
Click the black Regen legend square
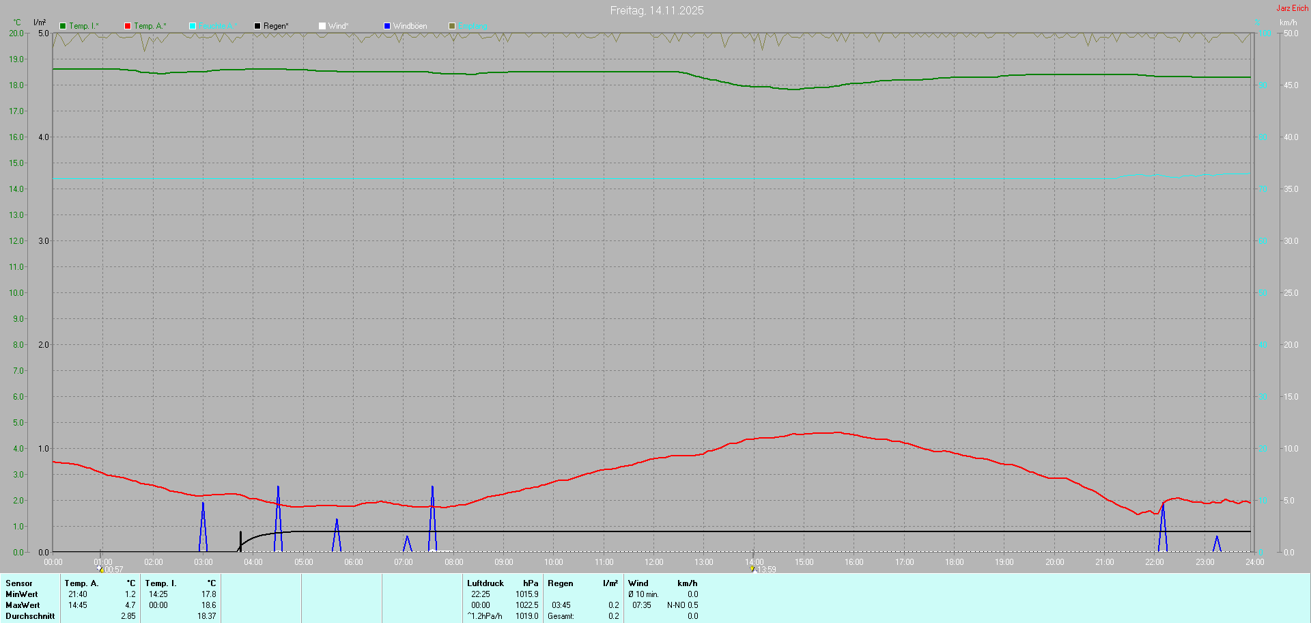[257, 26]
